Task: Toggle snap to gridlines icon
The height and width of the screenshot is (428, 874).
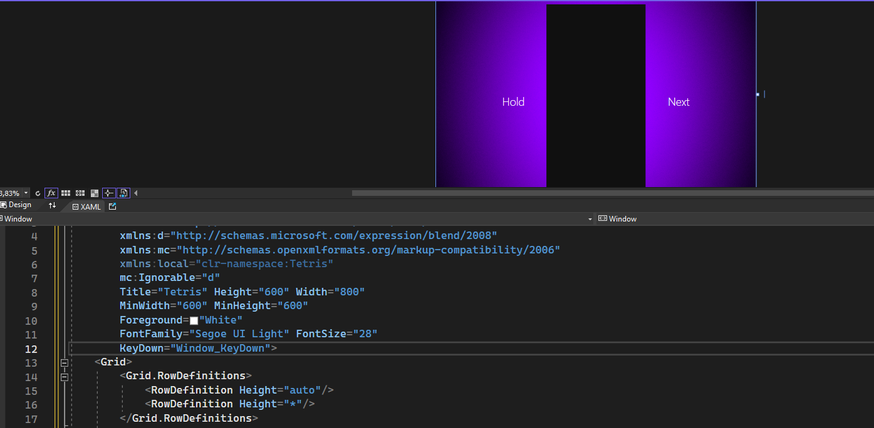Action: tap(80, 193)
